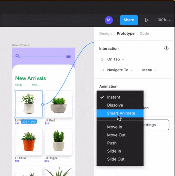Image resolution: width=175 pixels, height=176 pixels.
Task: Select the Instant animation option
Action: coord(120,97)
